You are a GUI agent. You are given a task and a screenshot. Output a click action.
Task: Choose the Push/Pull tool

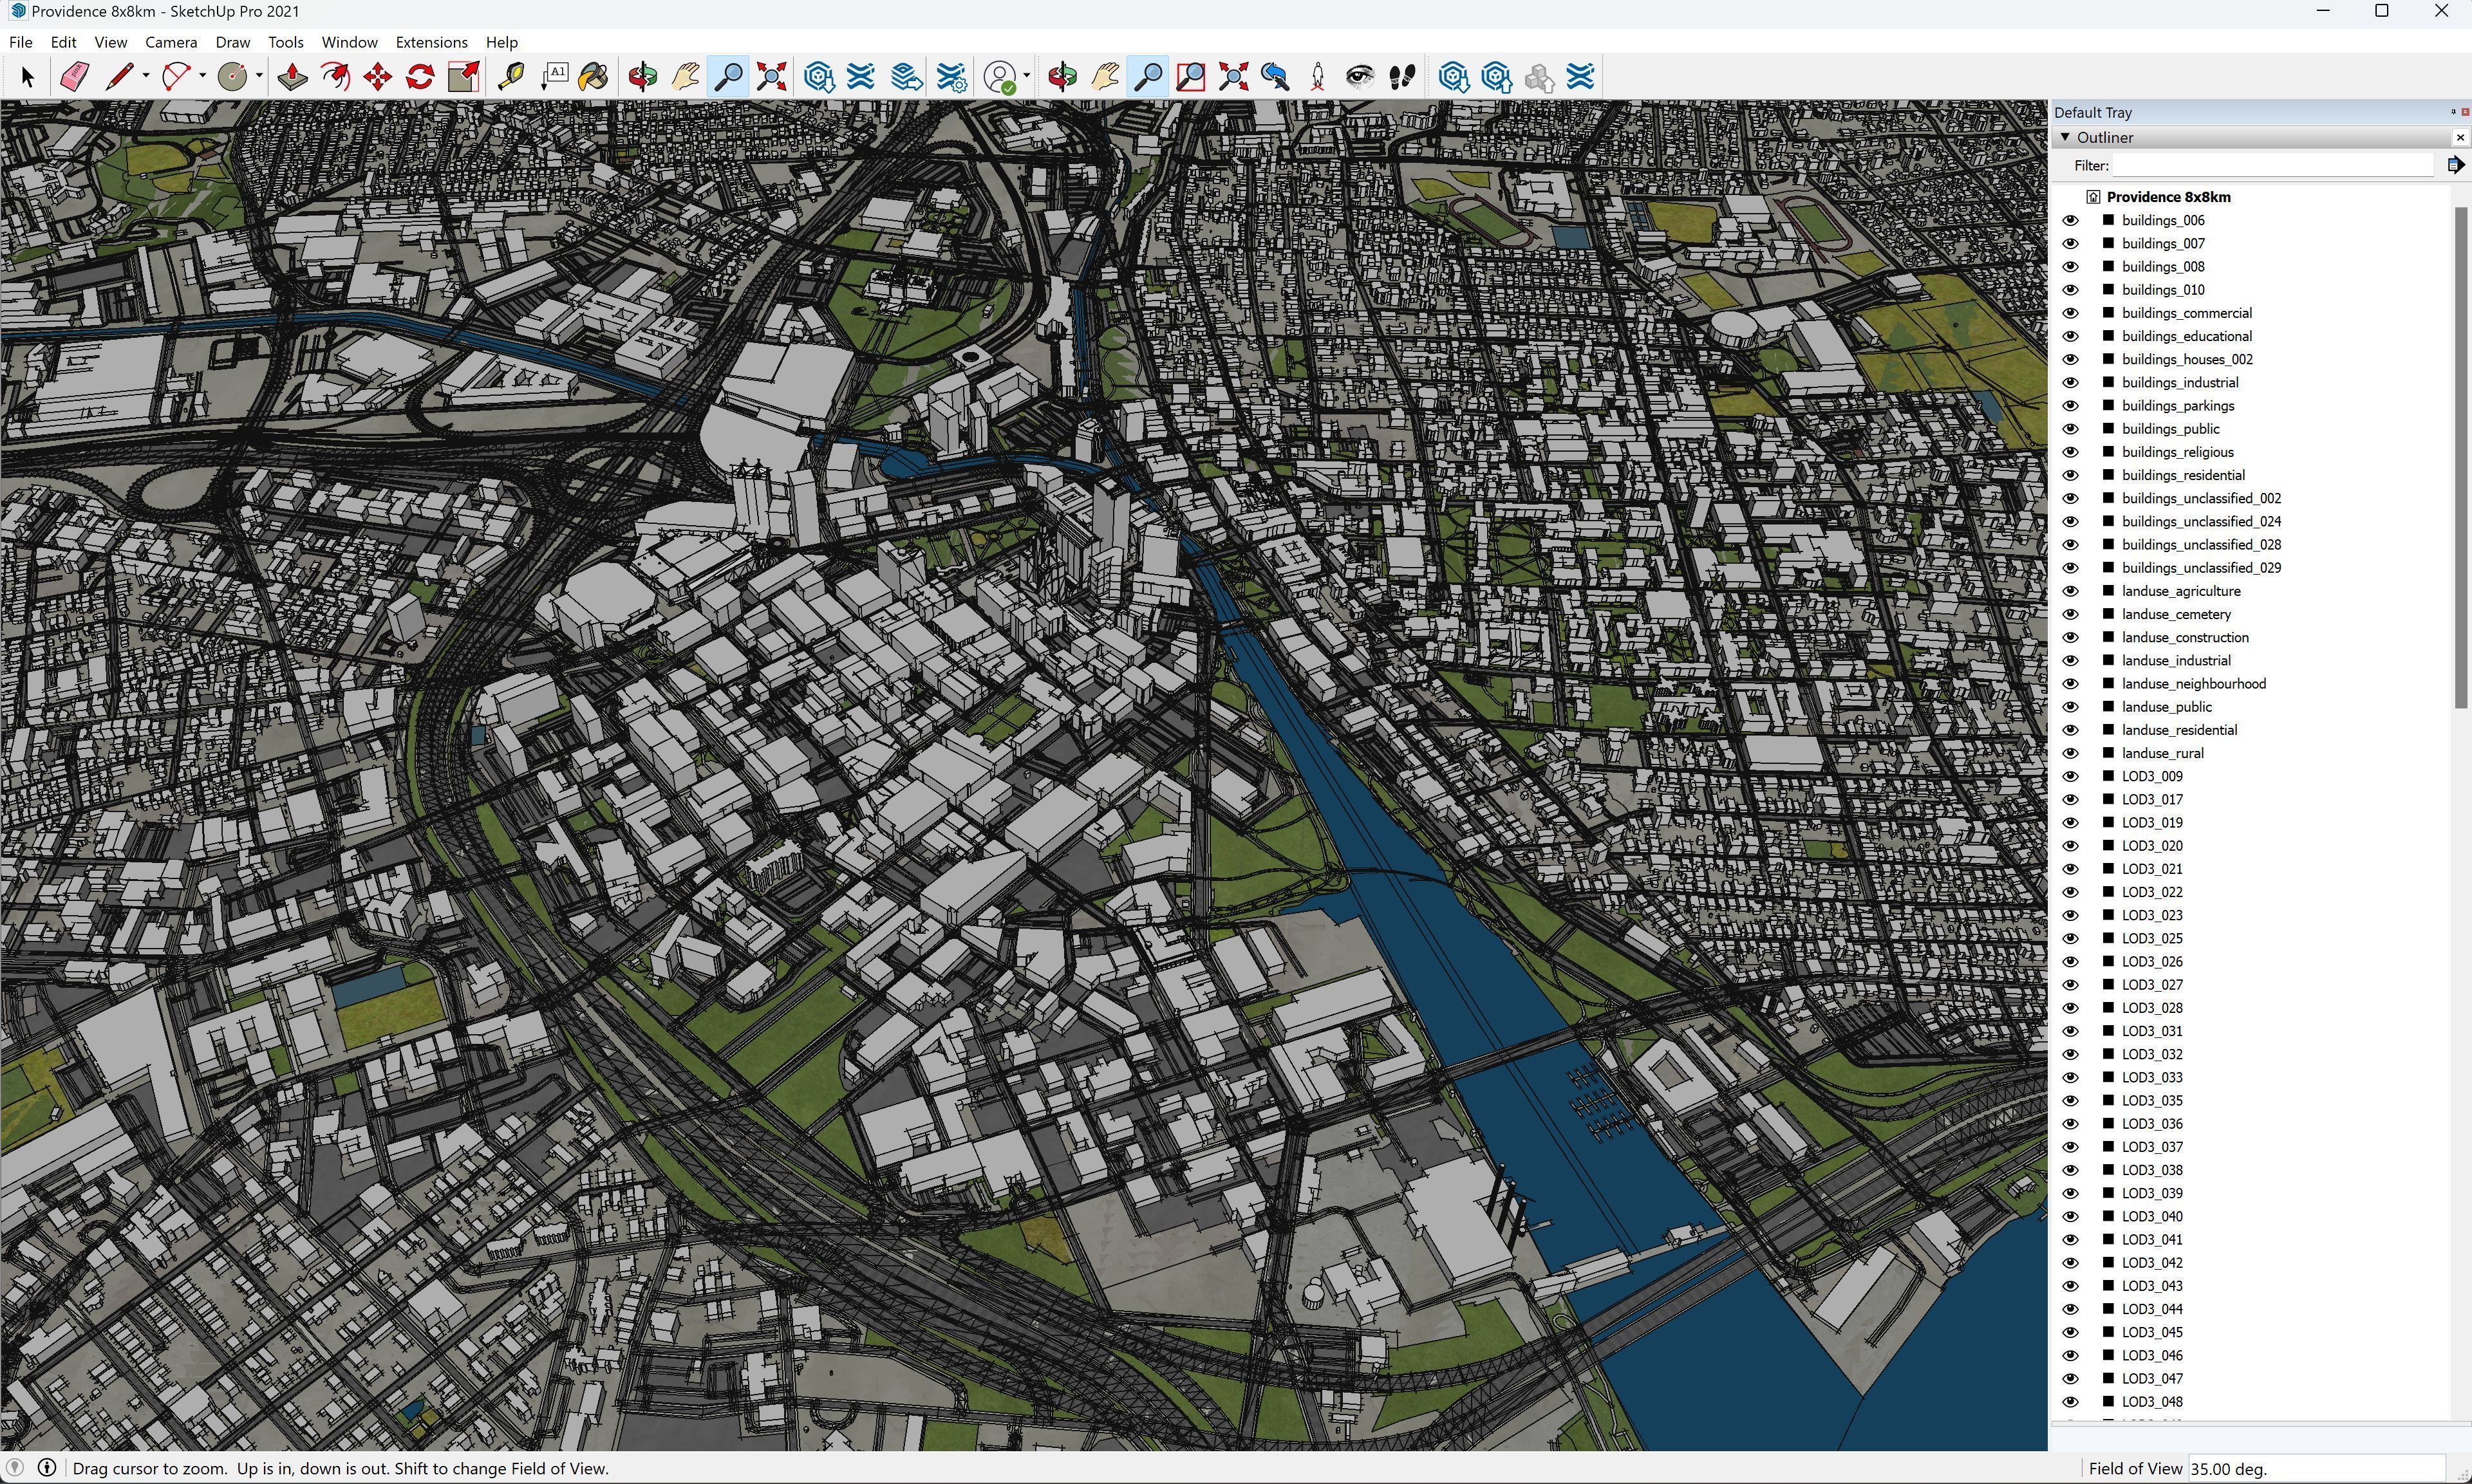292,77
